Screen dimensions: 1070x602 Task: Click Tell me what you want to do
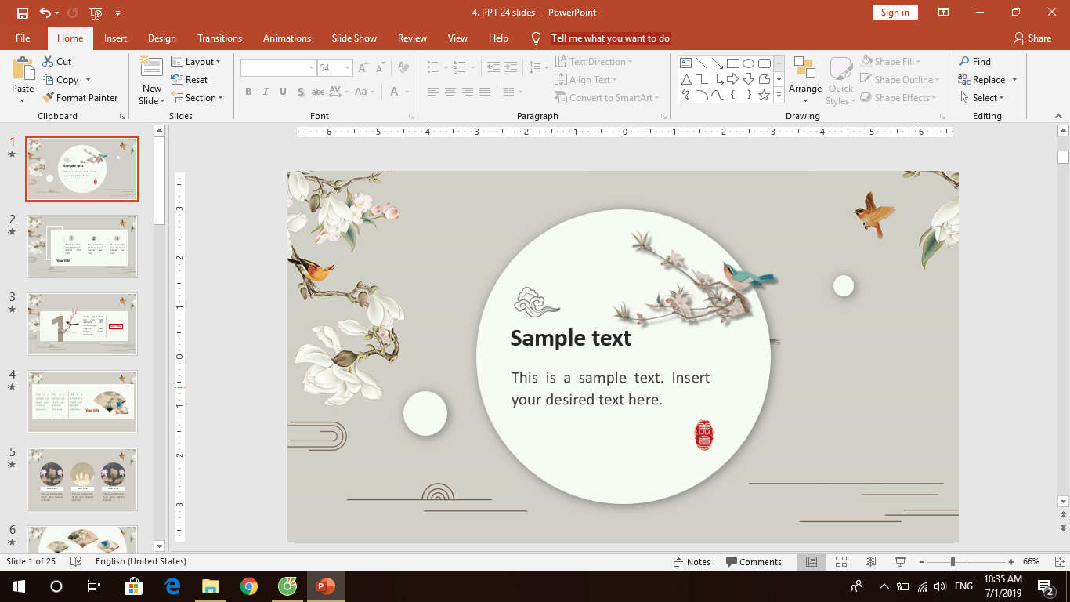[610, 38]
